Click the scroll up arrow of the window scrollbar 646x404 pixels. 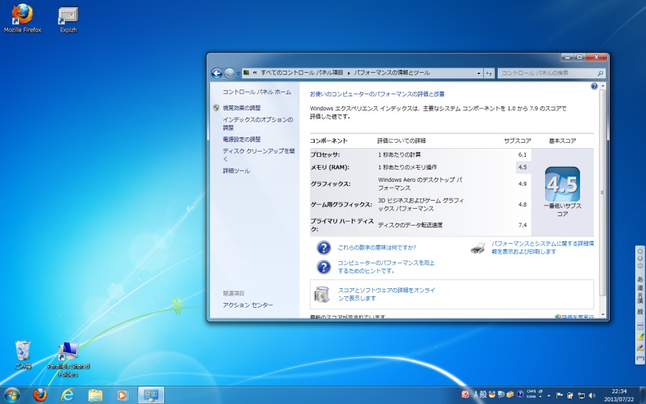[603, 86]
